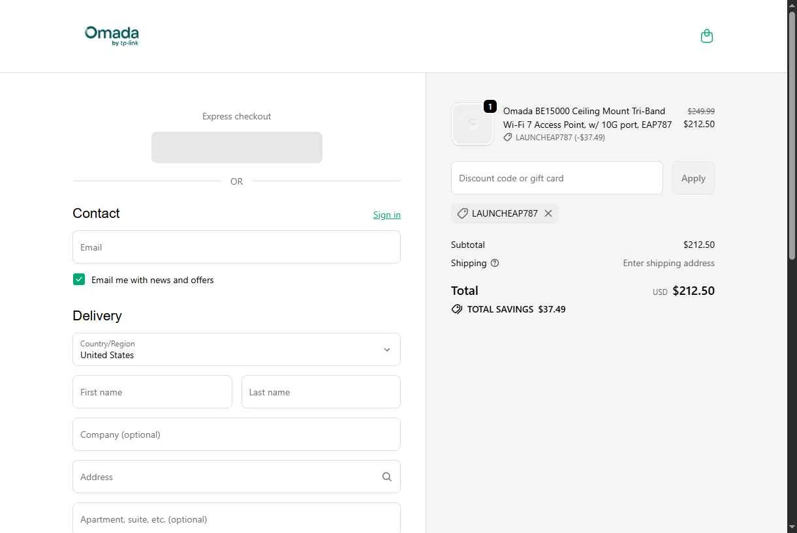The width and height of the screenshot is (797, 533).
Task: Remove the LAUNCHEAP787 discount code
Action: (x=548, y=213)
